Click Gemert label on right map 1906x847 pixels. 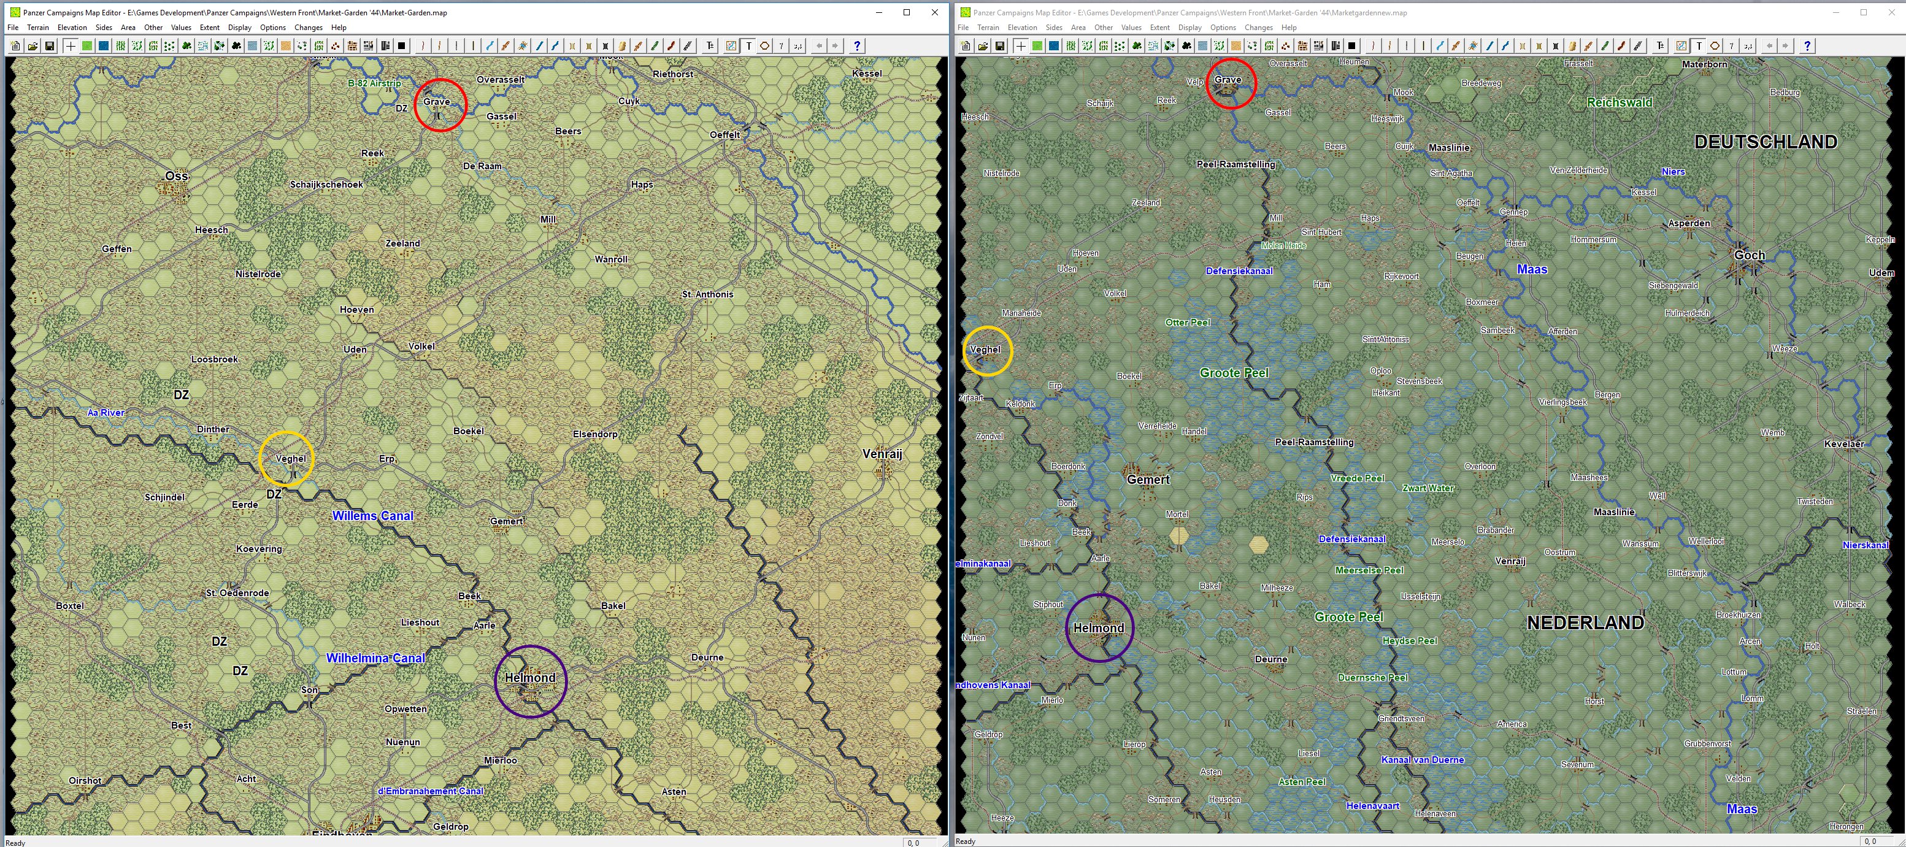click(x=1148, y=480)
